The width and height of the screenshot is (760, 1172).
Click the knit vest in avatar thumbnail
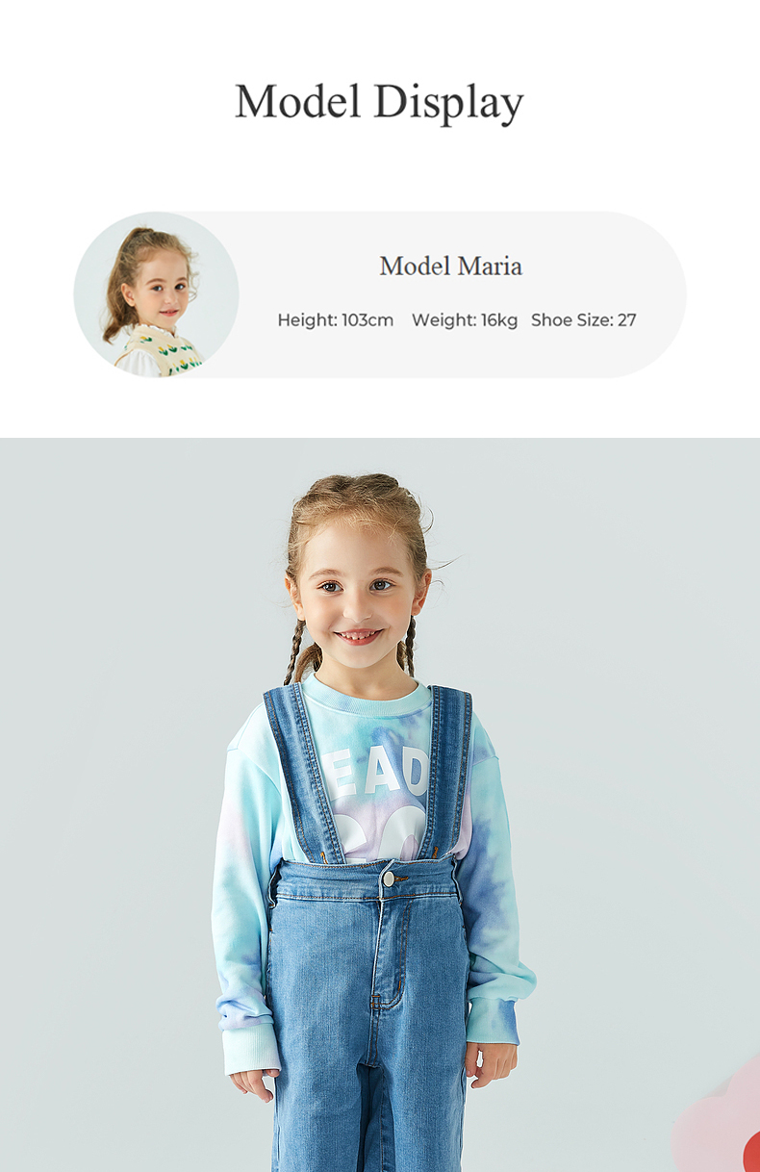point(160,351)
